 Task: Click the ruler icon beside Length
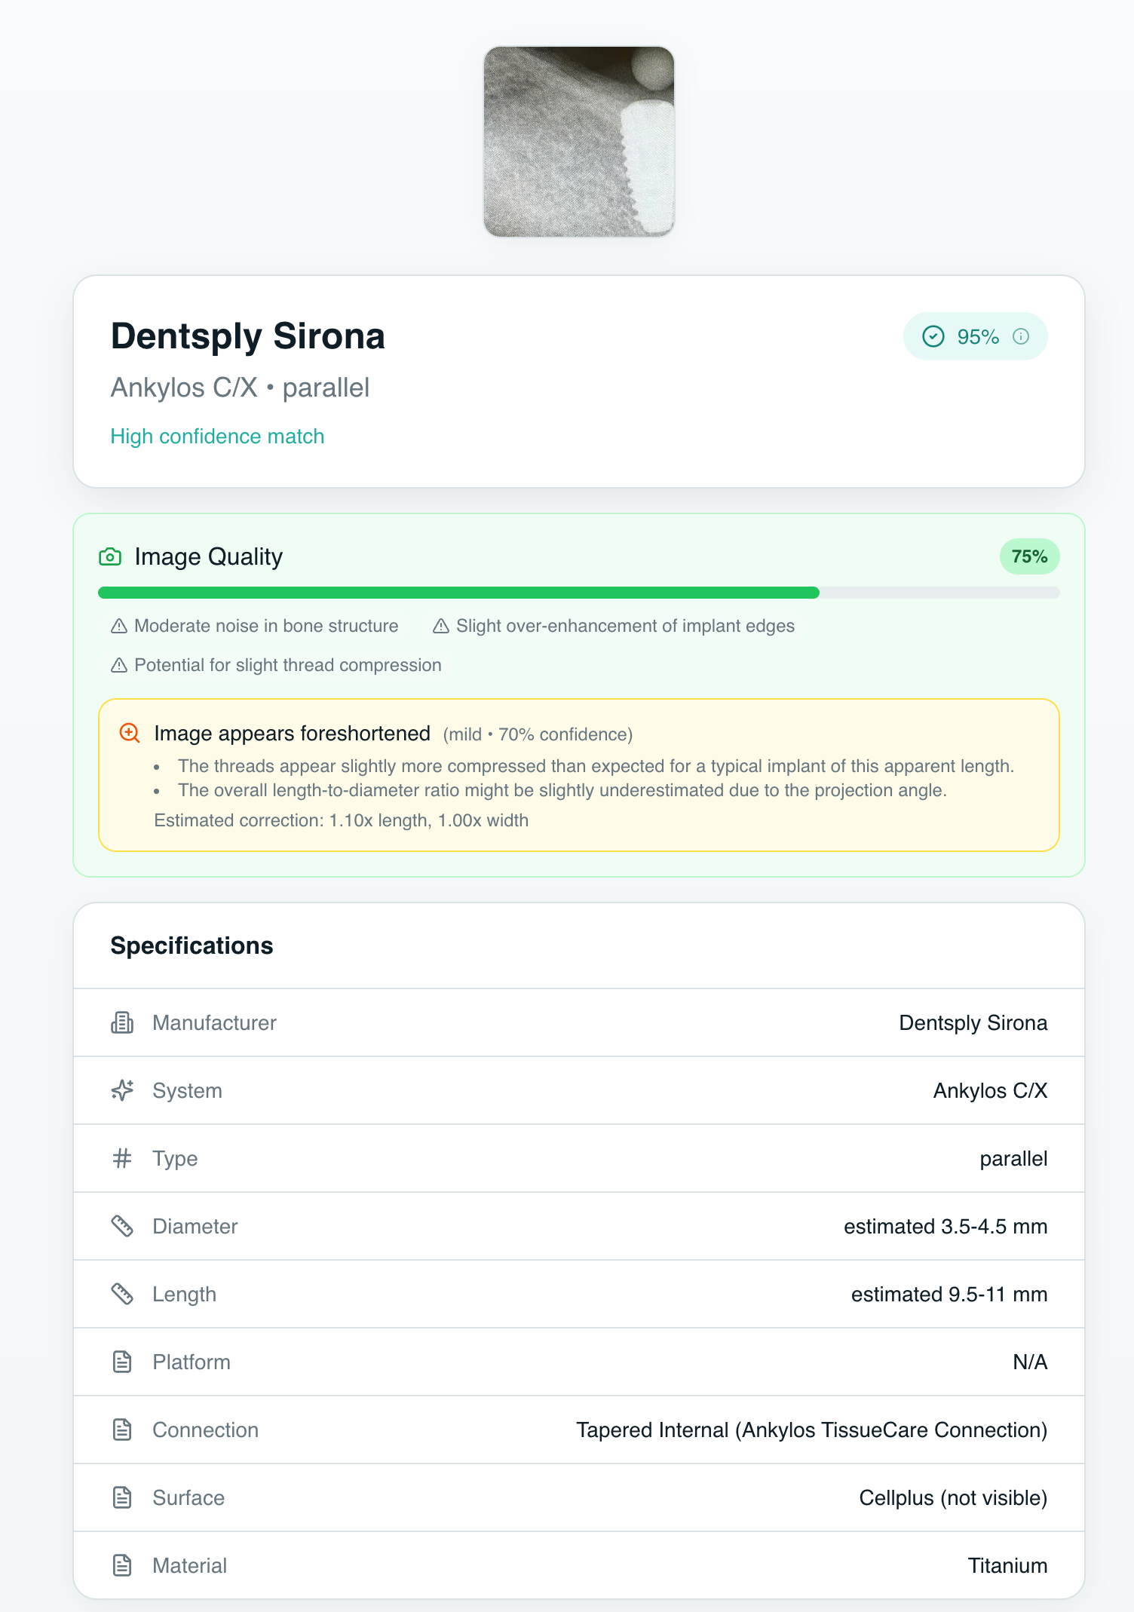[x=122, y=1294]
